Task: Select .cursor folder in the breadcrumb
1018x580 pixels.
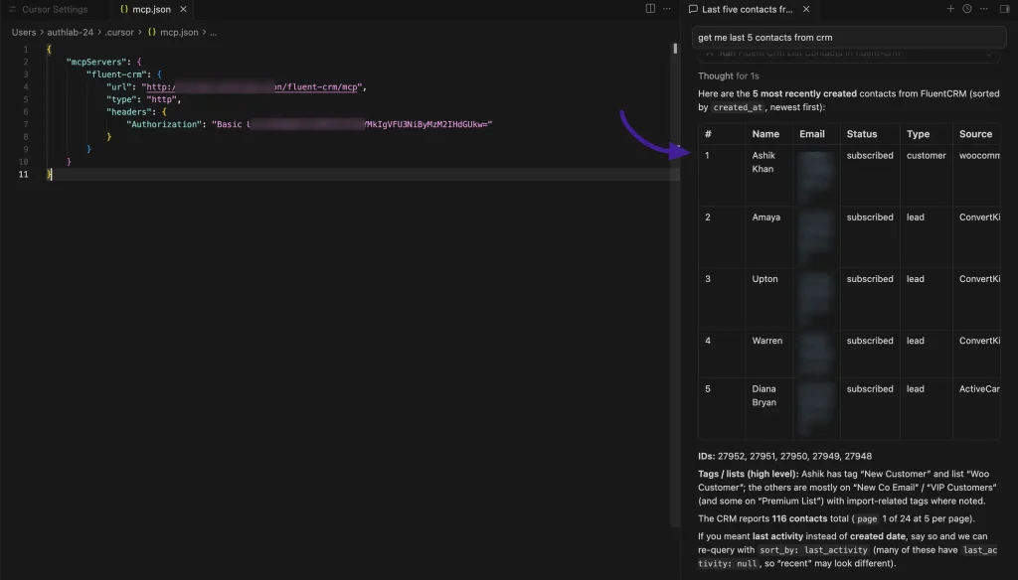Action: pos(119,32)
